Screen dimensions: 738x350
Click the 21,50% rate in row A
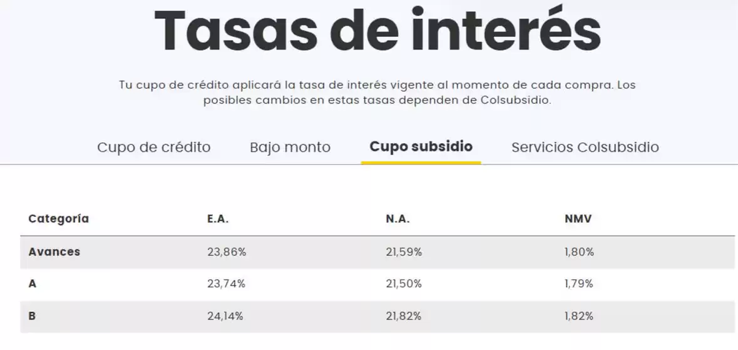[x=404, y=284]
